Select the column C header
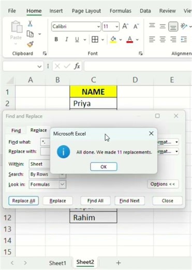192x270 pixels. [93, 80]
